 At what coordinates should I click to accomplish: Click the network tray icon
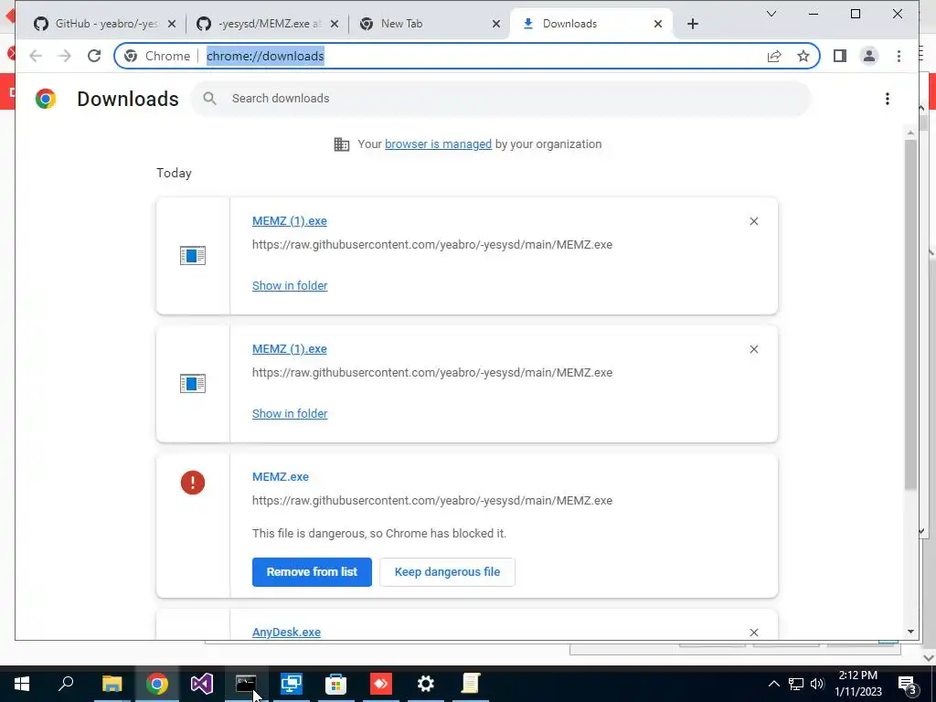796,684
